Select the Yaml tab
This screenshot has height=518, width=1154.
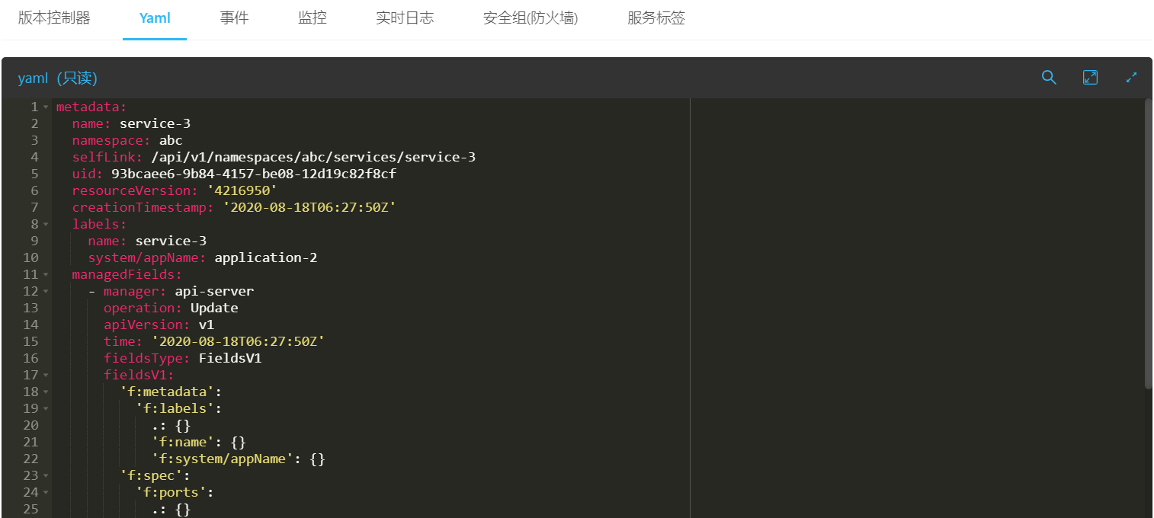click(155, 18)
